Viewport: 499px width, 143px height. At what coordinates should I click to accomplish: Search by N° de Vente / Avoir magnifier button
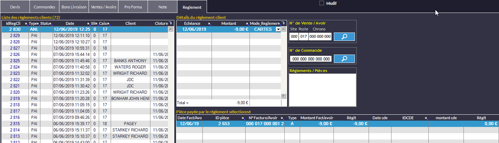pos(344,36)
